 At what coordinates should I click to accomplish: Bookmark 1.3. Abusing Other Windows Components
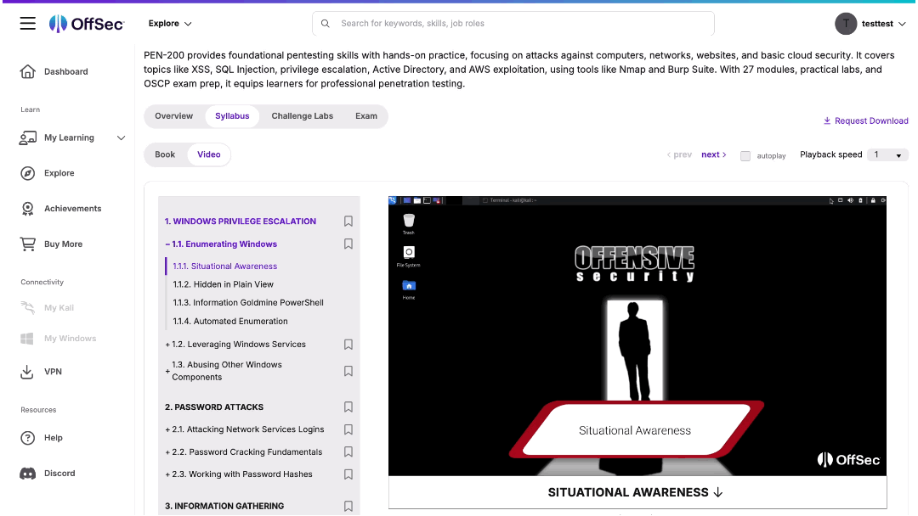(348, 371)
